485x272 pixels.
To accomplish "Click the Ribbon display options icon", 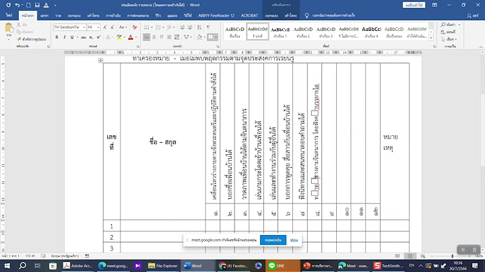I will [x=434, y=5].
